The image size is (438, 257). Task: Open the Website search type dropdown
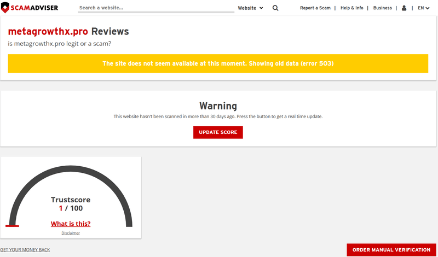250,8
